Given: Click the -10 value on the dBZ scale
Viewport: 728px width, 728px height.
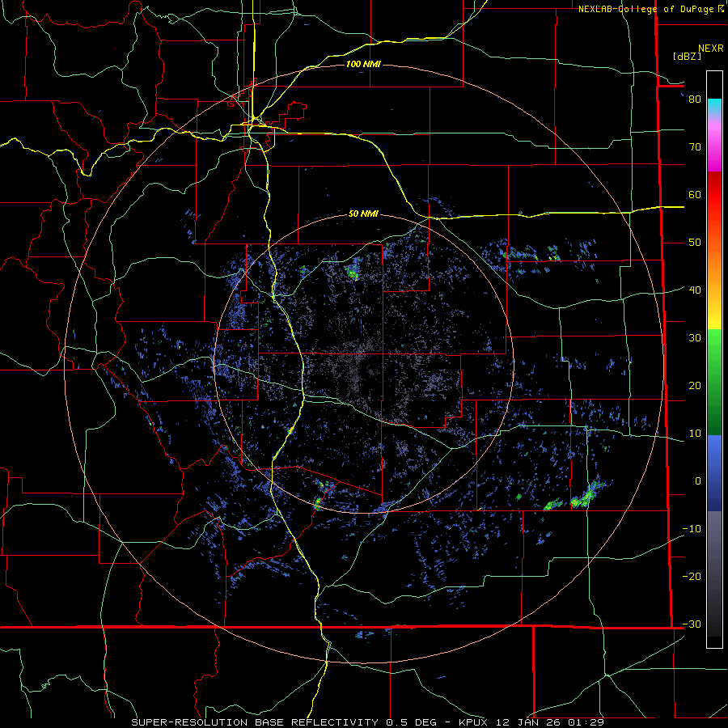Looking at the screenshot, I should click(x=692, y=528).
